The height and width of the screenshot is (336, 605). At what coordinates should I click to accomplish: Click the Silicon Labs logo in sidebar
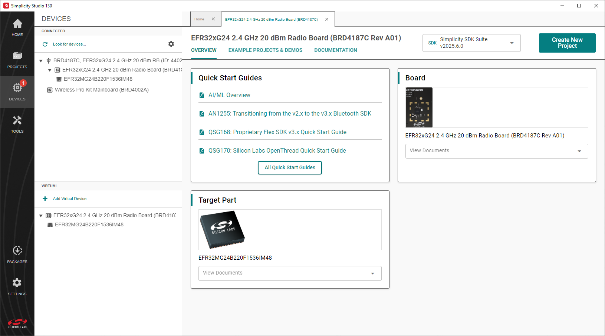pos(17,323)
